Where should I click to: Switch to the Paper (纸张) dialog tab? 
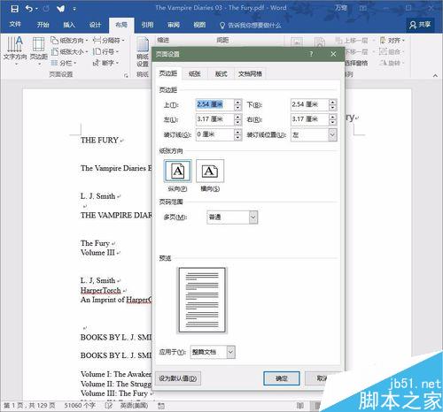194,74
